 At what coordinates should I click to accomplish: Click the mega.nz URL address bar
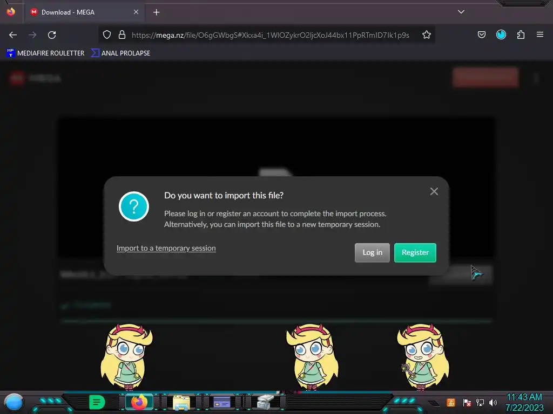coord(270,35)
